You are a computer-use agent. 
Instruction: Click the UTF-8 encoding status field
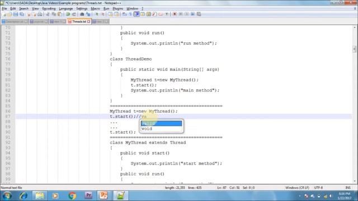318,188
